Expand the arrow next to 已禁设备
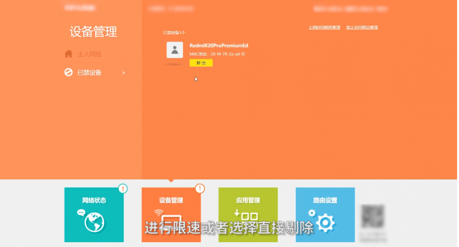This screenshot has width=459, height=247. (123, 73)
